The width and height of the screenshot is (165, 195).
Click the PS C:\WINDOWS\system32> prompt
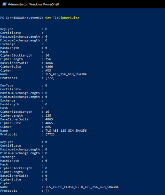coord(22,18)
